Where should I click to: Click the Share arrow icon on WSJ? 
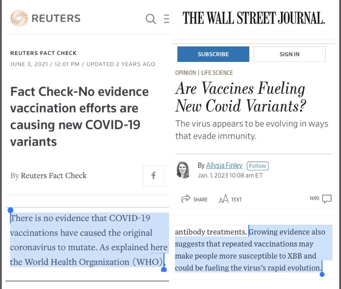click(186, 199)
